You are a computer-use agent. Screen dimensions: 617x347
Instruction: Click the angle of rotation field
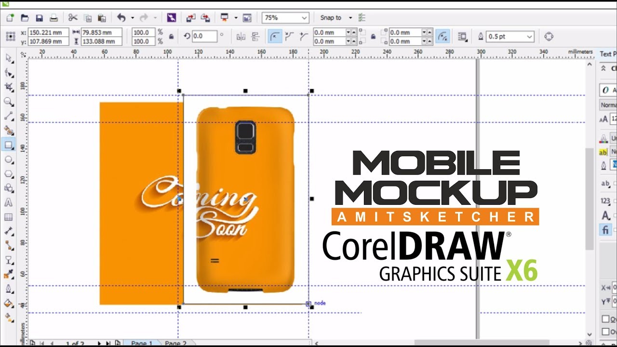pos(204,36)
